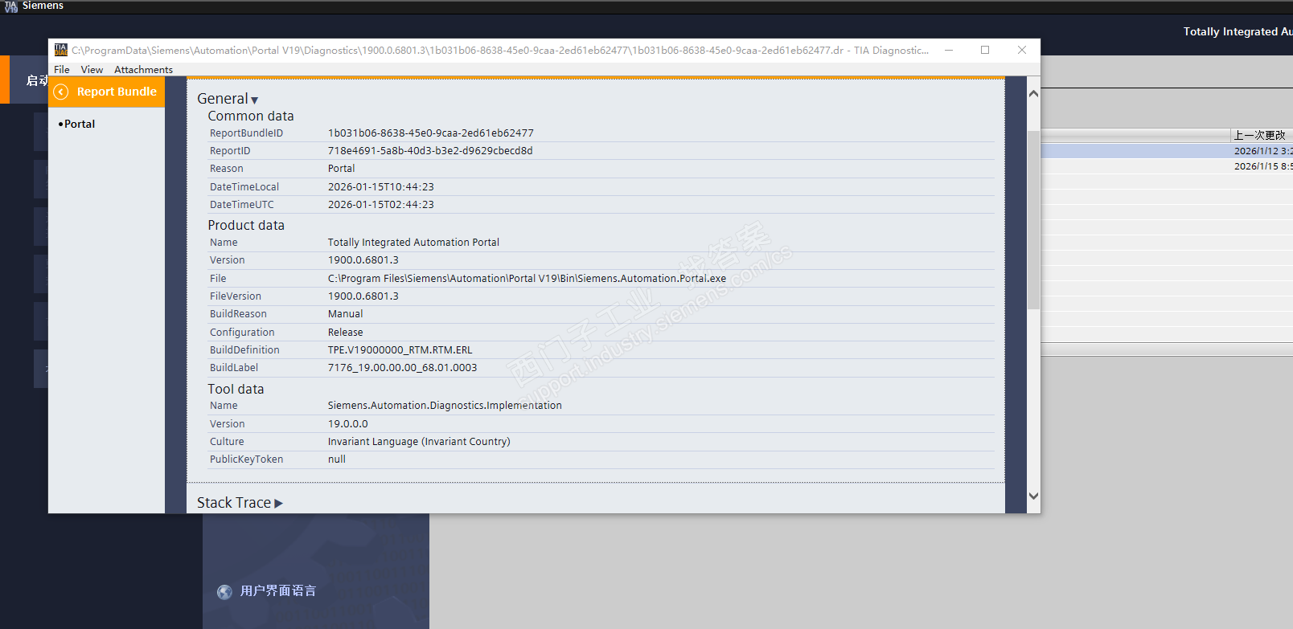The height and width of the screenshot is (629, 1293).
Task: Collapse the General section
Action: [x=228, y=99]
